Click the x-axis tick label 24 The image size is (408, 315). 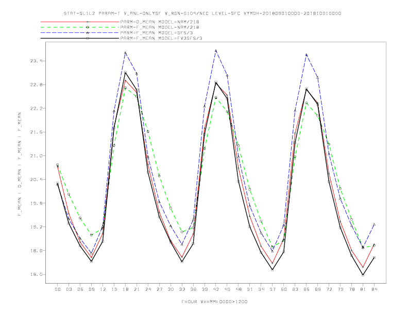(x=148, y=289)
